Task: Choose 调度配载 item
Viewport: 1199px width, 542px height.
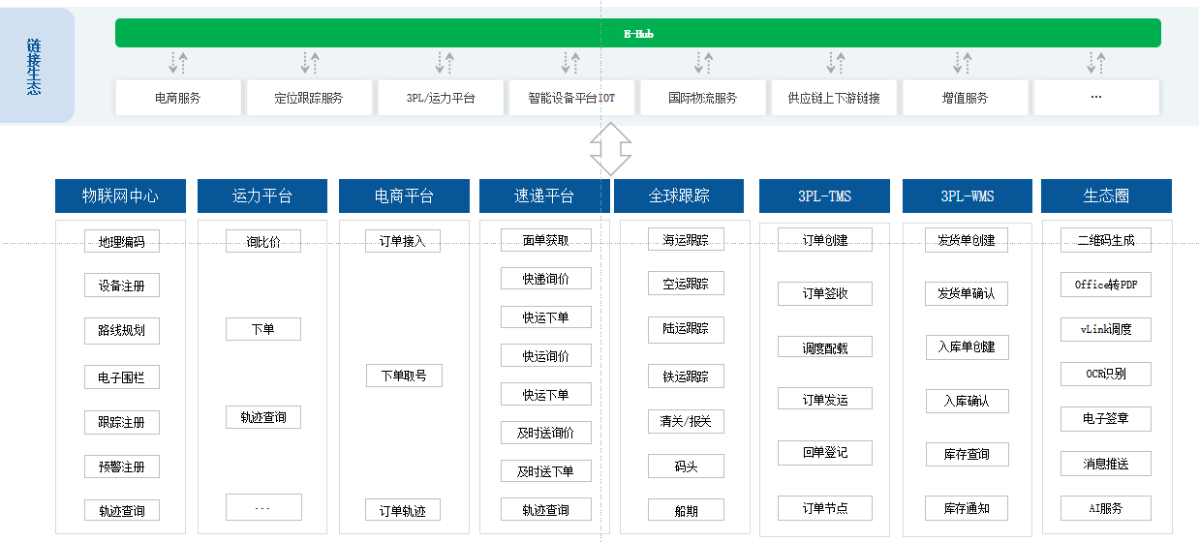Action: (x=825, y=347)
